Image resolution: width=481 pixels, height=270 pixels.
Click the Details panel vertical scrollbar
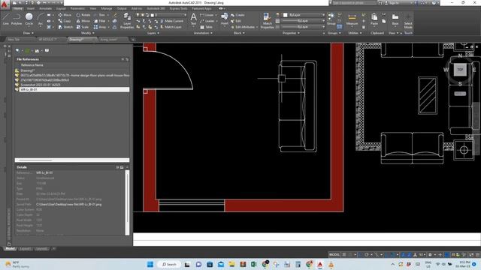[x=127, y=202]
